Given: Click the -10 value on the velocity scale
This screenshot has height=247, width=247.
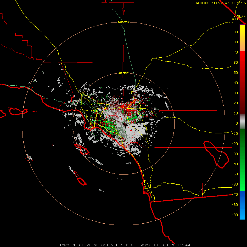Looking at the screenshot, I should 235,134.
